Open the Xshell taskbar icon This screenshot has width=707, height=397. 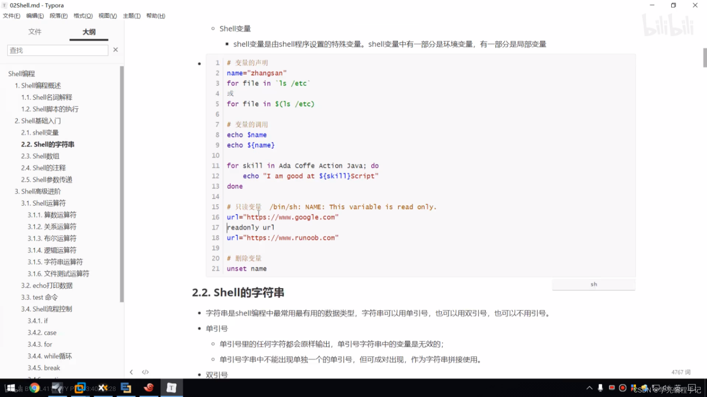coord(103,388)
